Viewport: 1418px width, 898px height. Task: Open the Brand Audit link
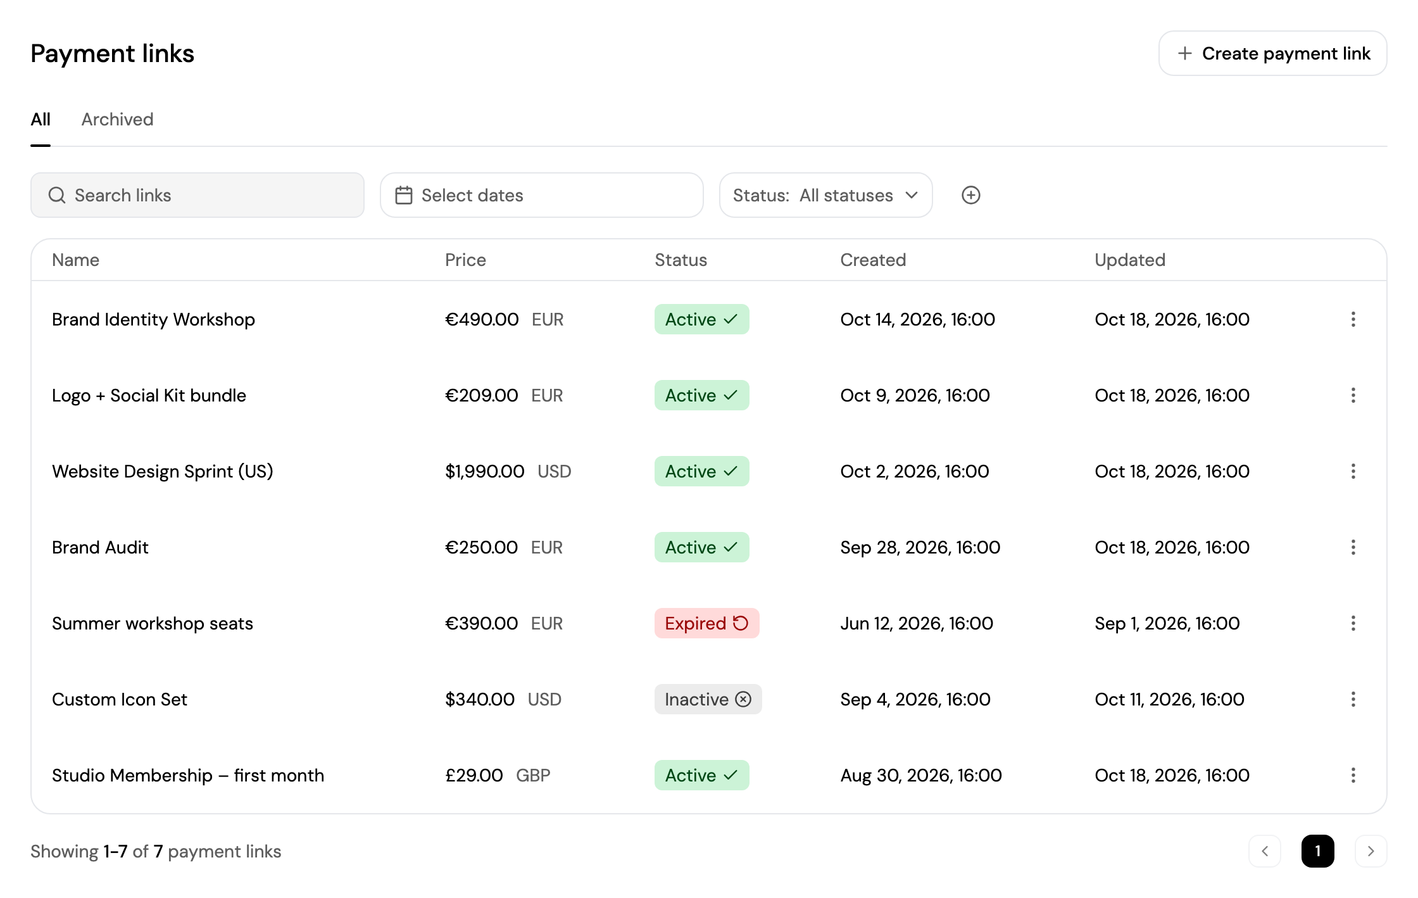(100, 547)
